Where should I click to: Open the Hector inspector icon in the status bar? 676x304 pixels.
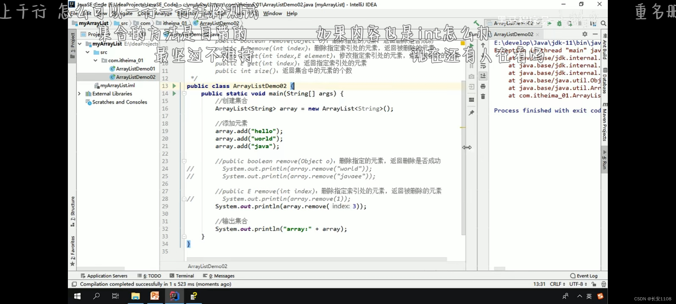click(604, 284)
